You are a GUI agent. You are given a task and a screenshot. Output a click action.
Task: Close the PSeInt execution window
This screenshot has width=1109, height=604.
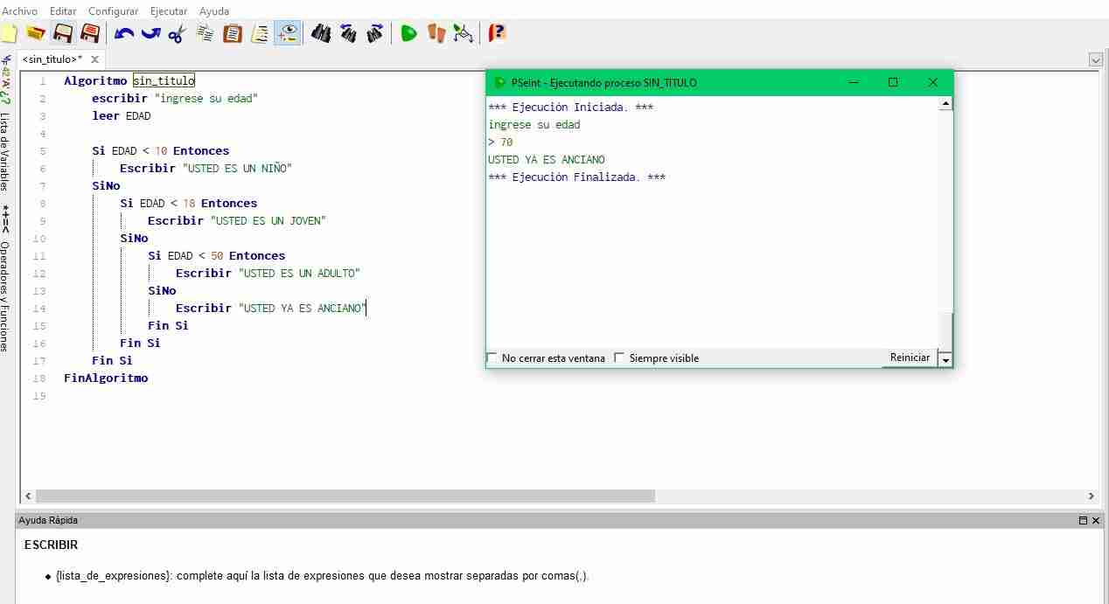(933, 82)
